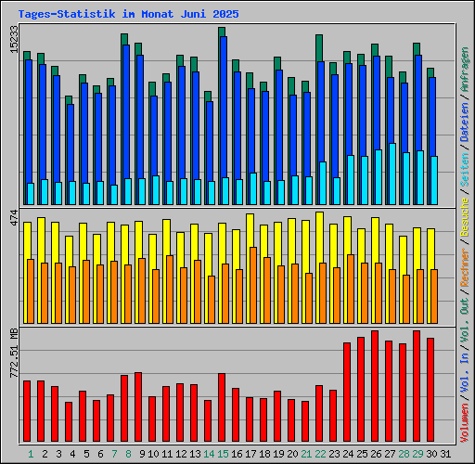Screen dimensions: 475x464
Task: Click day label 1 on the x-axis
Action: click(x=31, y=454)
